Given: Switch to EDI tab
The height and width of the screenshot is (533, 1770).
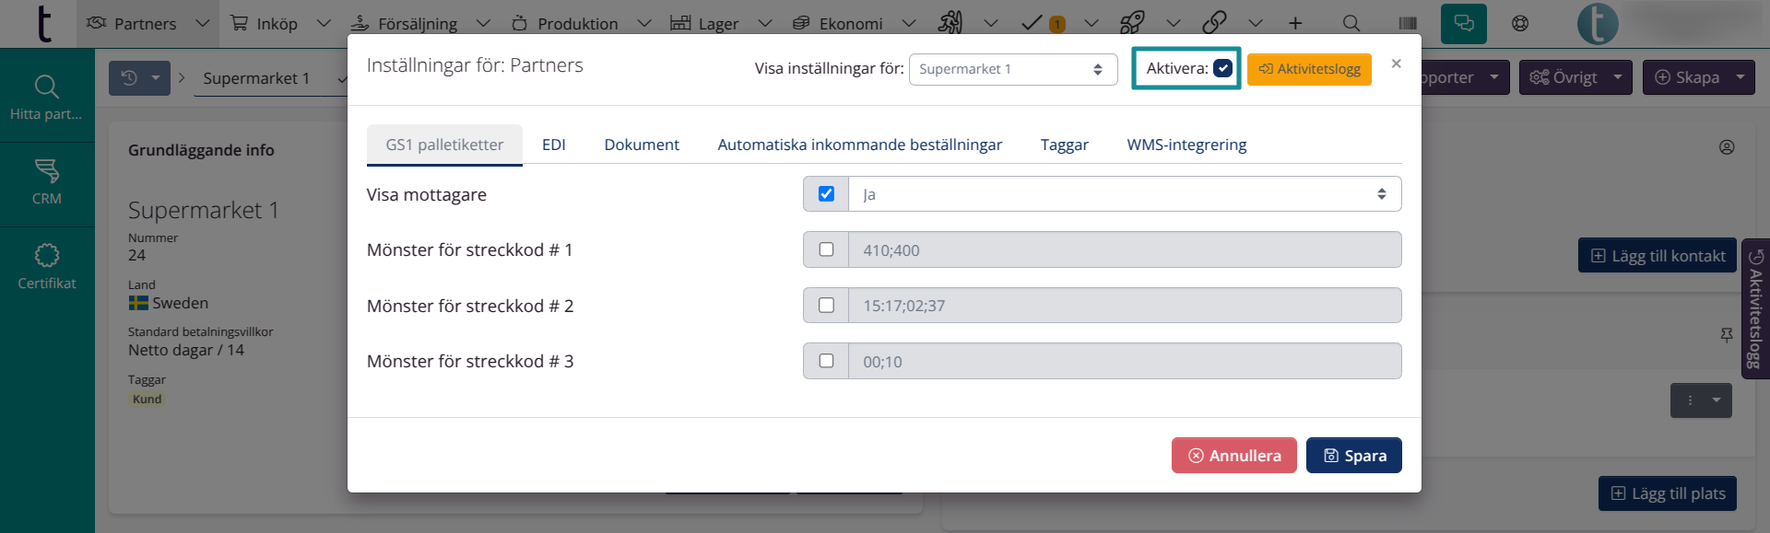Looking at the screenshot, I should [x=553, y=145].
